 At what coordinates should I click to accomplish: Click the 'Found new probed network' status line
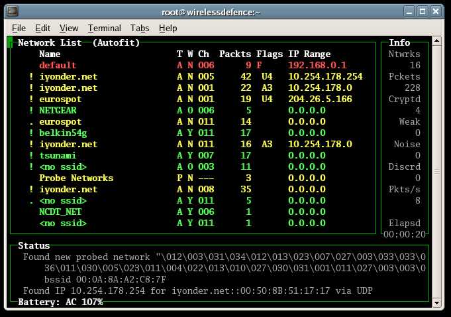pos(225,257)
